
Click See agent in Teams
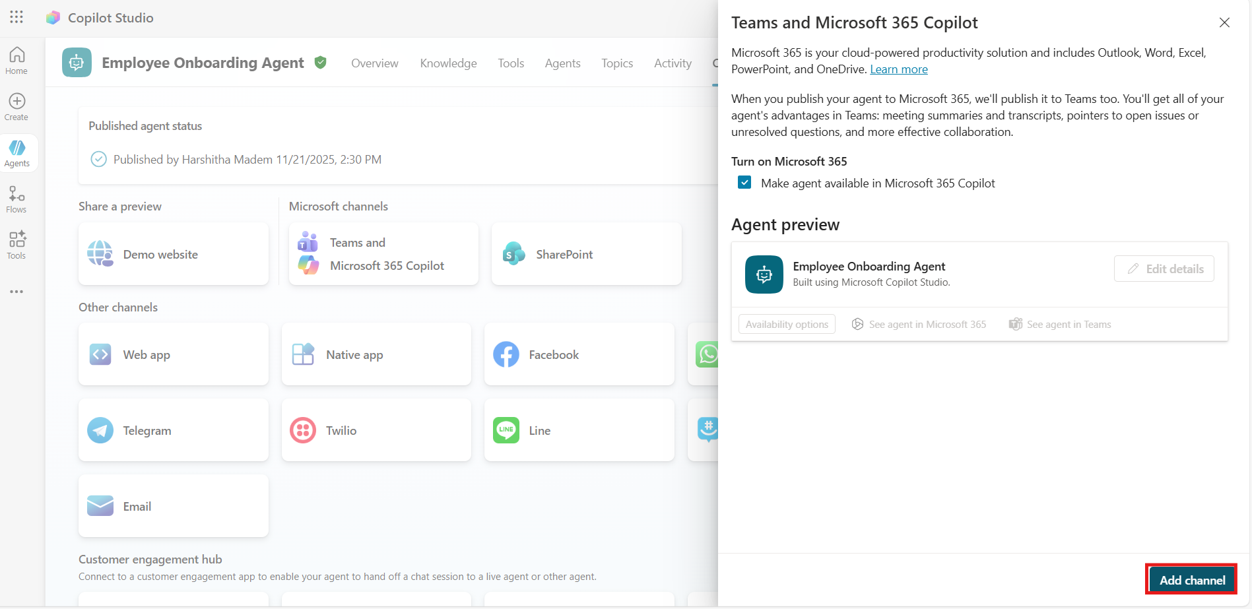[x=1061, y=324]
